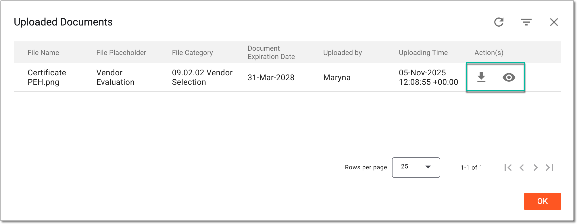Click the Action(s) column header

pyautogui.click(x=489, y=53)
